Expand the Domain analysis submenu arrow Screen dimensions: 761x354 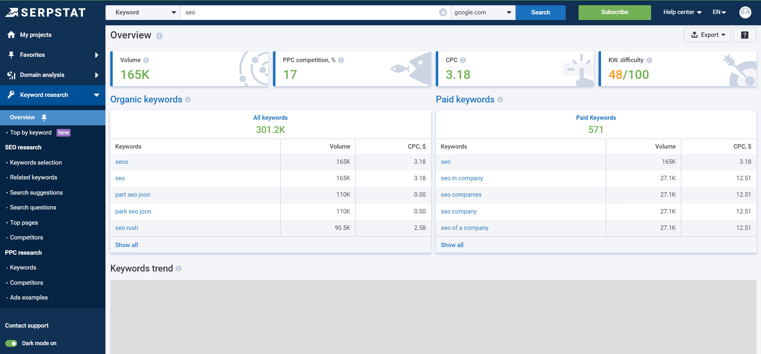(x=97, y=75)
